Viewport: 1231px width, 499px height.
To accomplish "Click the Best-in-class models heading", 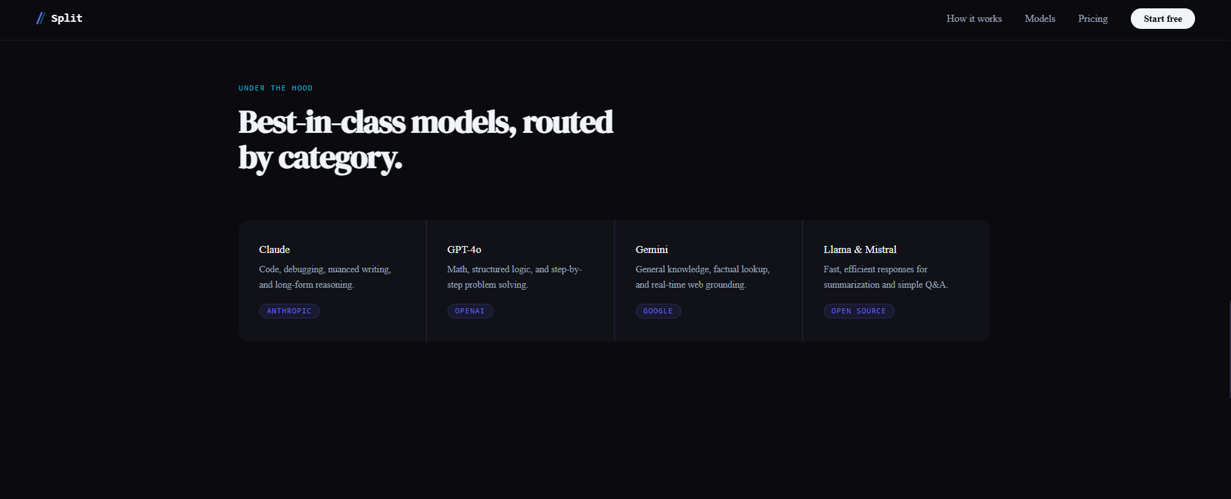I will coord(426,140).
